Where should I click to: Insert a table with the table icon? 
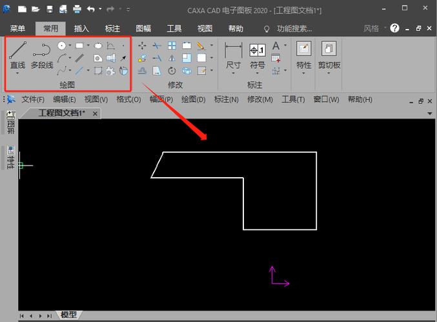[x=276, y=58]
